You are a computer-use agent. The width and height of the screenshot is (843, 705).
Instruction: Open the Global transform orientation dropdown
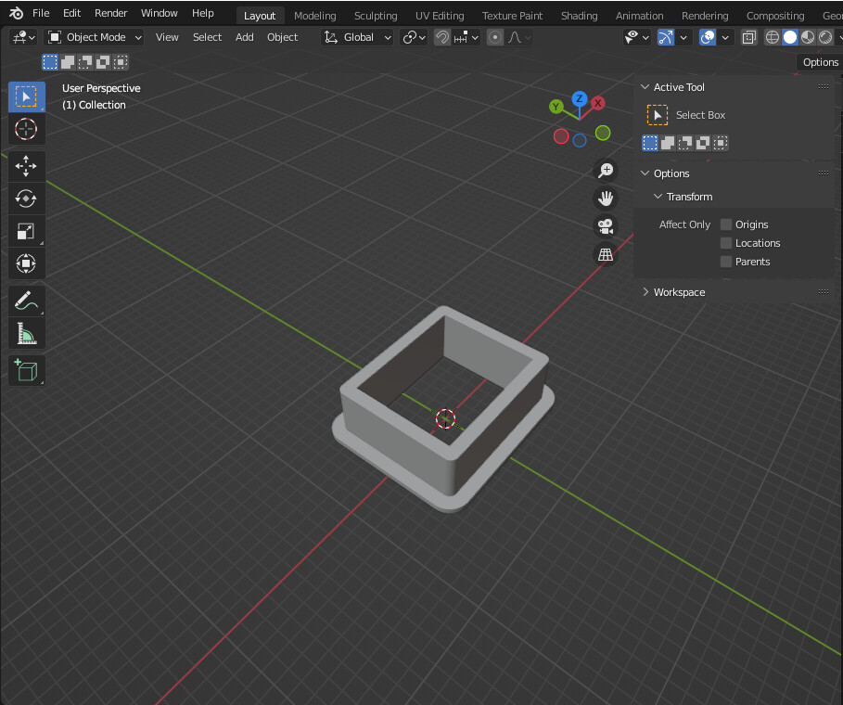point(357,37)
